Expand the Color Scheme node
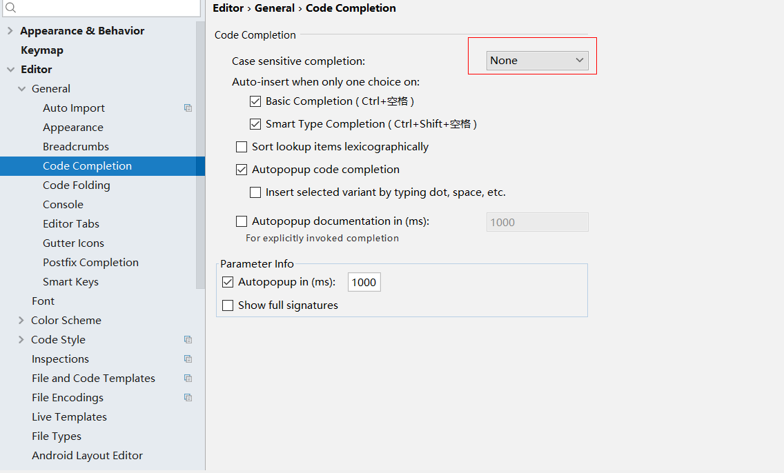 tap(21, 321)
